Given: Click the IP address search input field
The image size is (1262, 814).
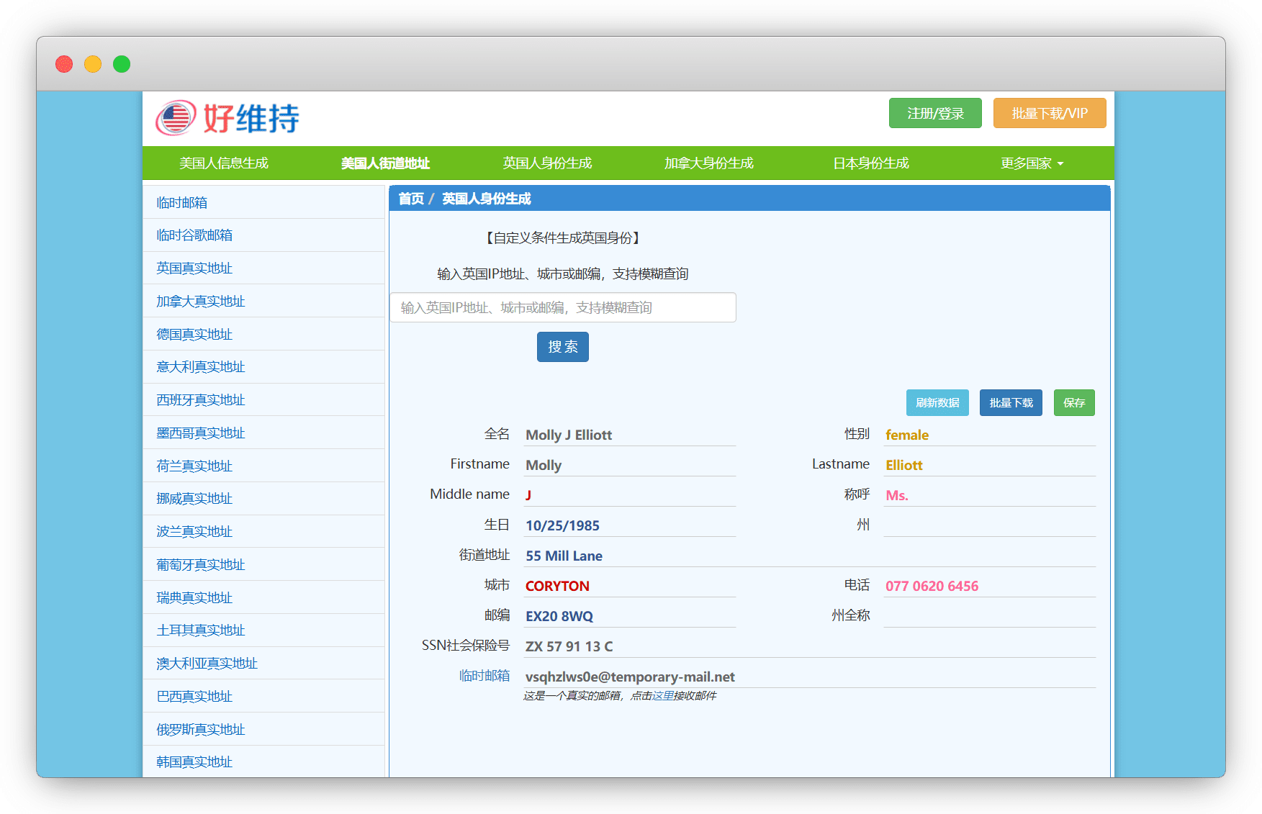Looking at the screenshot, I should [x=563, y=307].
